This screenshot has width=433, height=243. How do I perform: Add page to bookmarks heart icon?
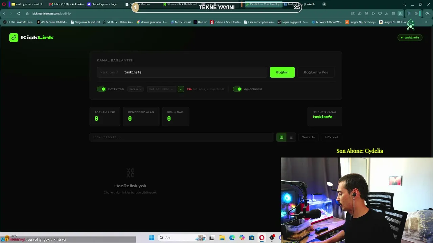coord(380,13)
